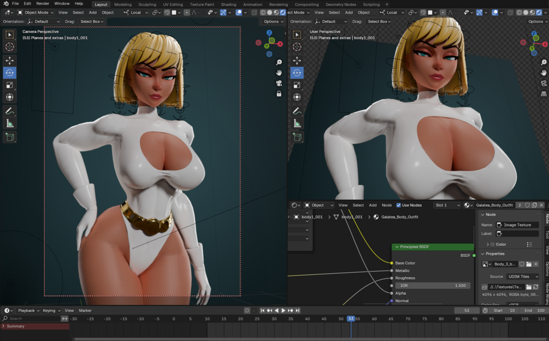Select the Measure tool in left viewport
The image size is (549, 341).
pos(9,124)
